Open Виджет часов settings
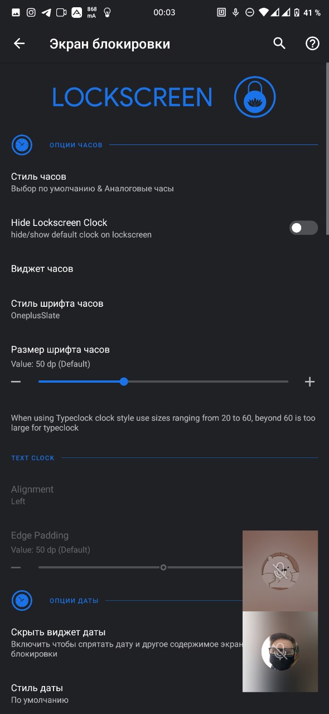Image resolution: width=329 pixels, height=714 pixels. coord(164,268)
